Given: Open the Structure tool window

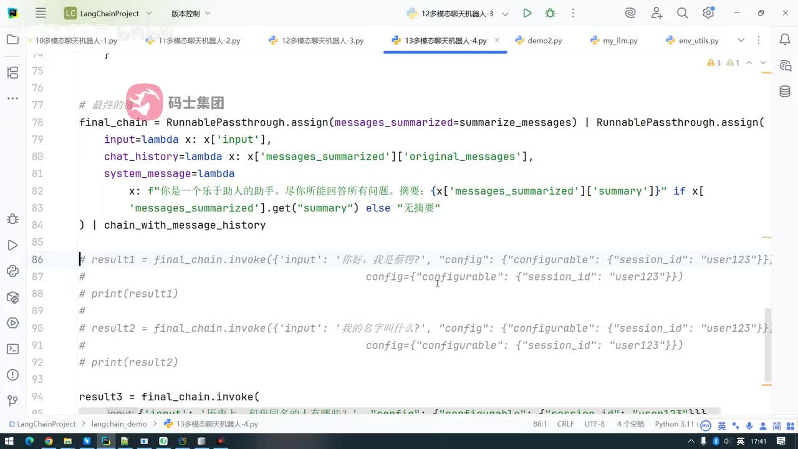Looking at the screenshot, I should [x=12, y=73].
